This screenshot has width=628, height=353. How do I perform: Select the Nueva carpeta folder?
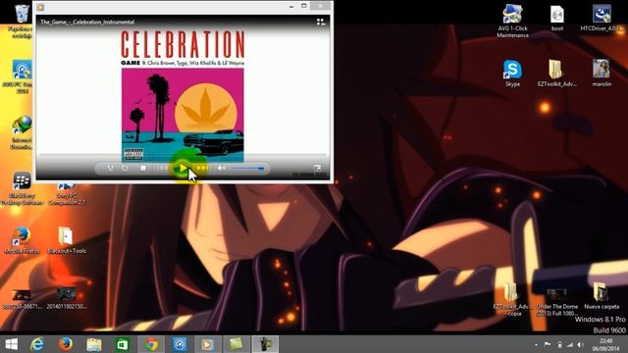(602, 295)
